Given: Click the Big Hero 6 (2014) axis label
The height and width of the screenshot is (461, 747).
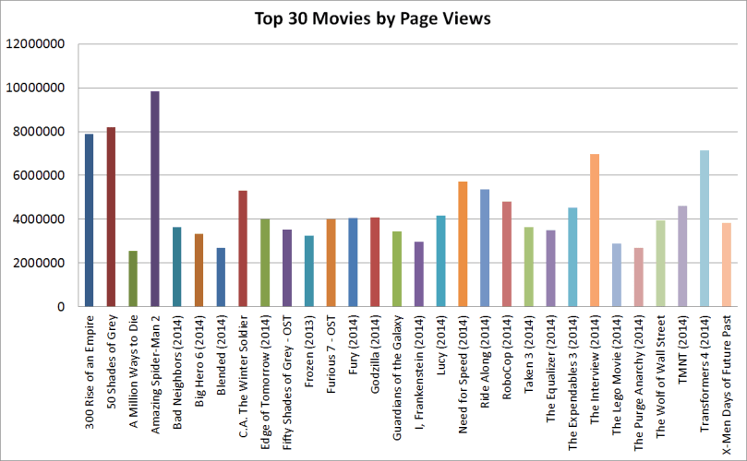Looking at the screenshot, I should click(199, 361).
